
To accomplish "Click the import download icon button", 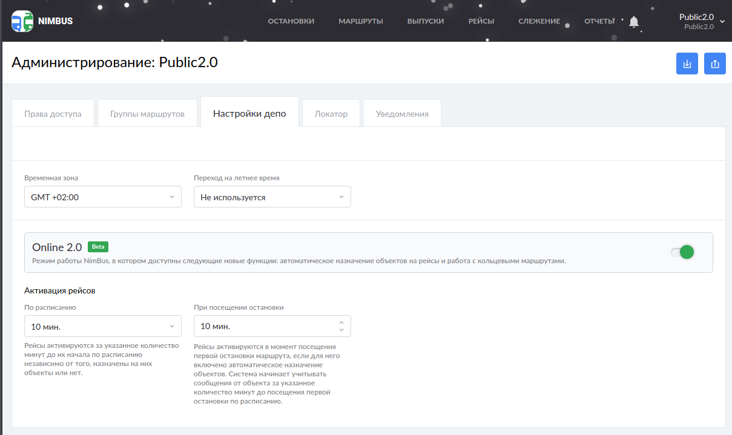I will [687, 64].
